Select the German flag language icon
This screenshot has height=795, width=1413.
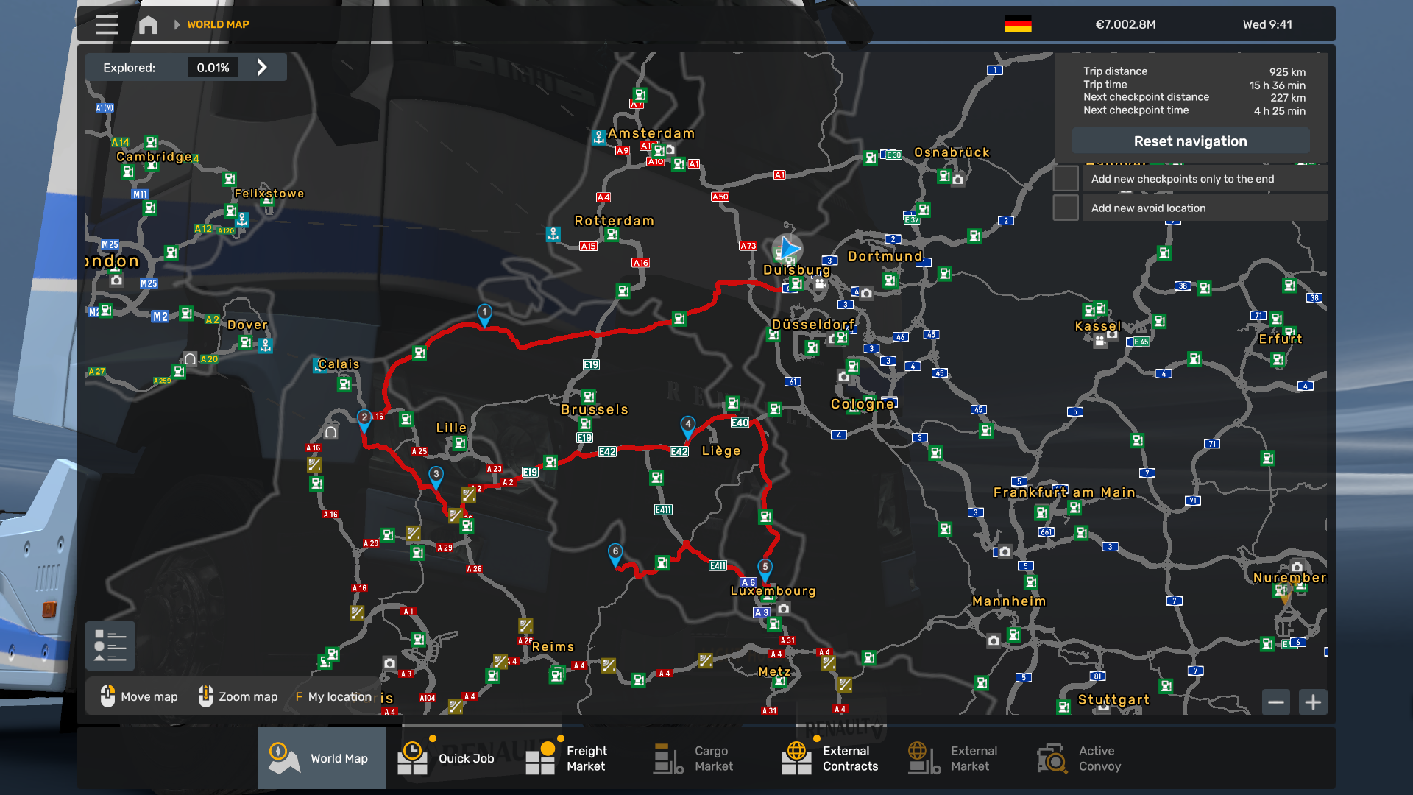click(x=1018, y=24)
